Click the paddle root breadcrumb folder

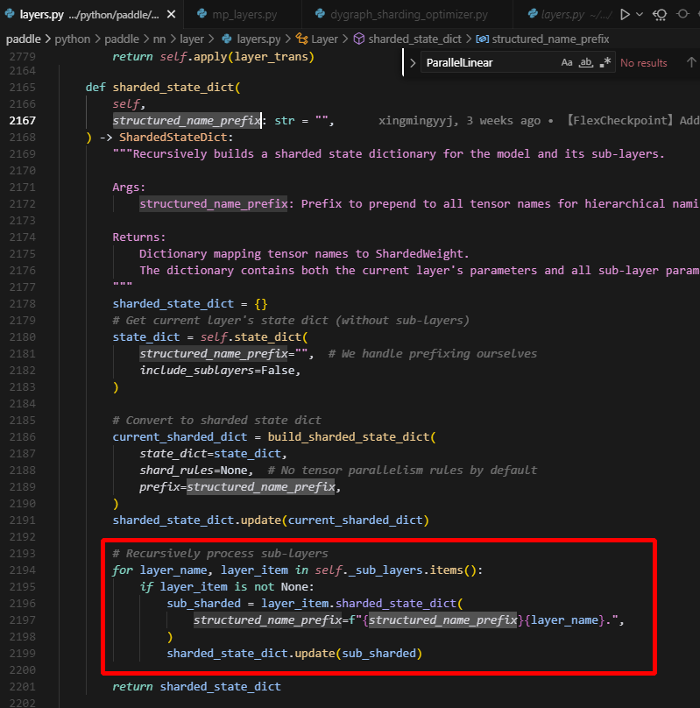[x=28, y=39]
